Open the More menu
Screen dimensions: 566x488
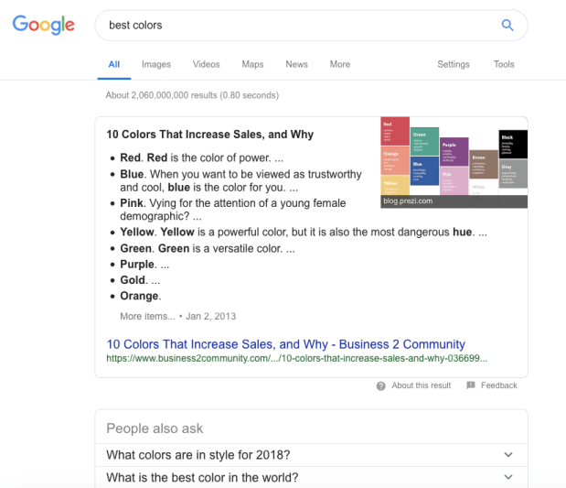tap(340, 64)
